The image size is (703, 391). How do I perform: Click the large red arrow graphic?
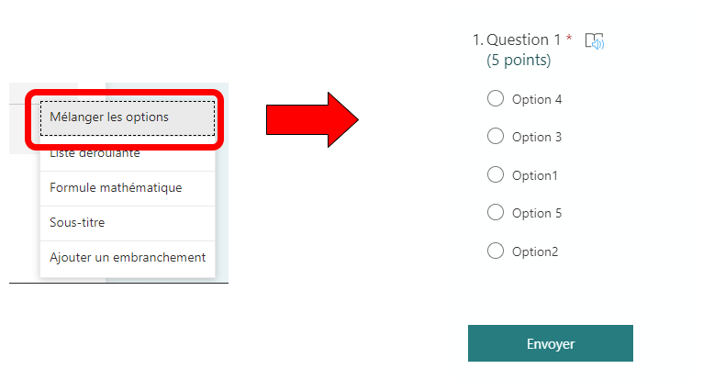pyautogui.click(x=311, y=118)
